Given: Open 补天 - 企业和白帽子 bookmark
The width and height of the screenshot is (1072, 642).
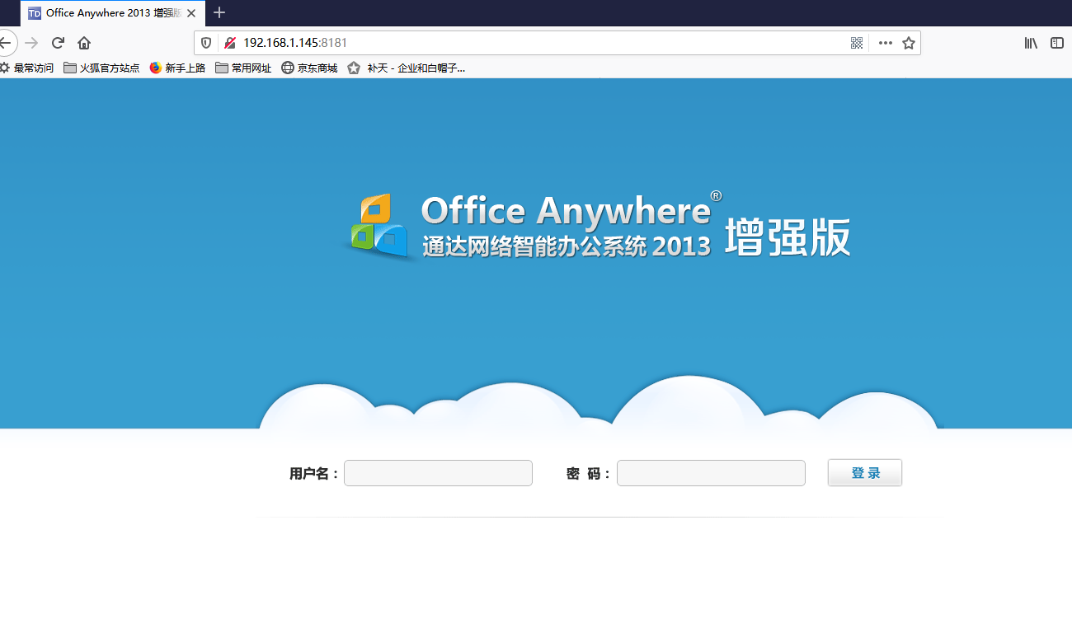Looking at the screenshot, I should [x=407, y=68].
